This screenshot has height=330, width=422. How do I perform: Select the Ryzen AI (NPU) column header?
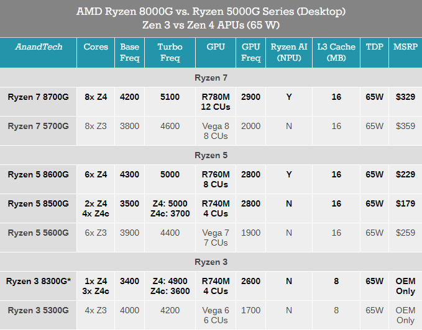click(x=289, y=52)
